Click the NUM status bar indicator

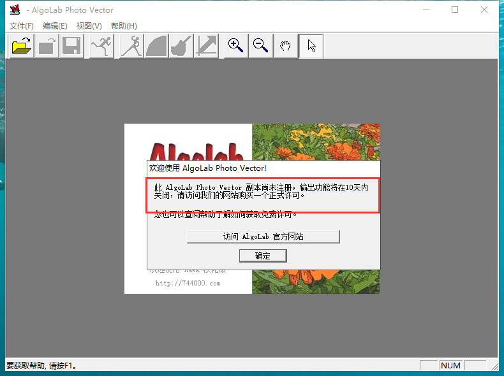(x=450, y=365)
